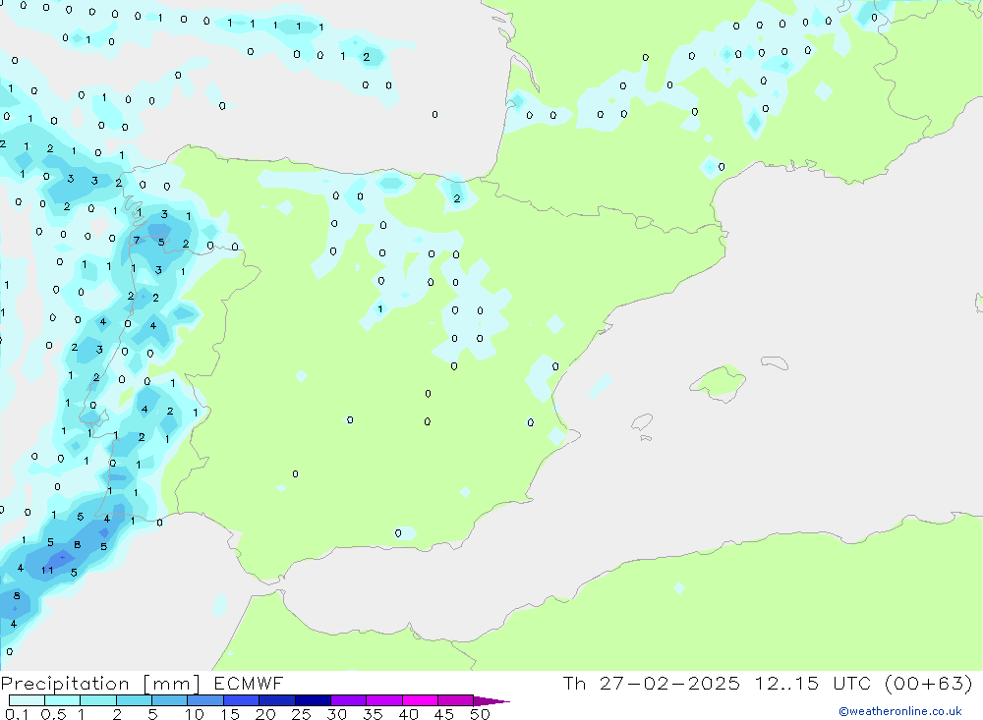Image resolution: width=983 pixels, height=720 pixels.
Task: Click the Menorca island outline
Action: pyautogui.click(x=775, y=362)
